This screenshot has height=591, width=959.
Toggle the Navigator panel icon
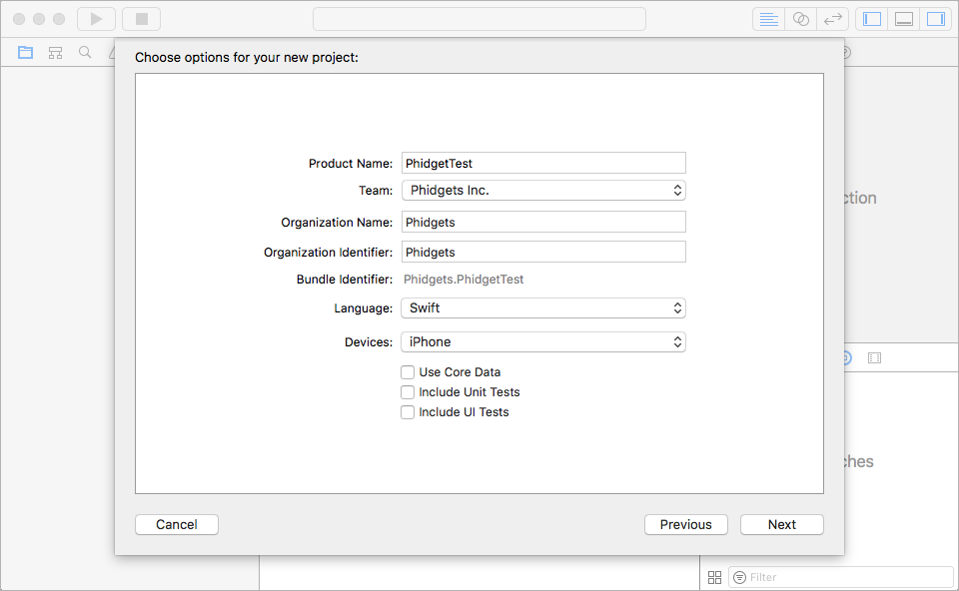pos(871,19)
